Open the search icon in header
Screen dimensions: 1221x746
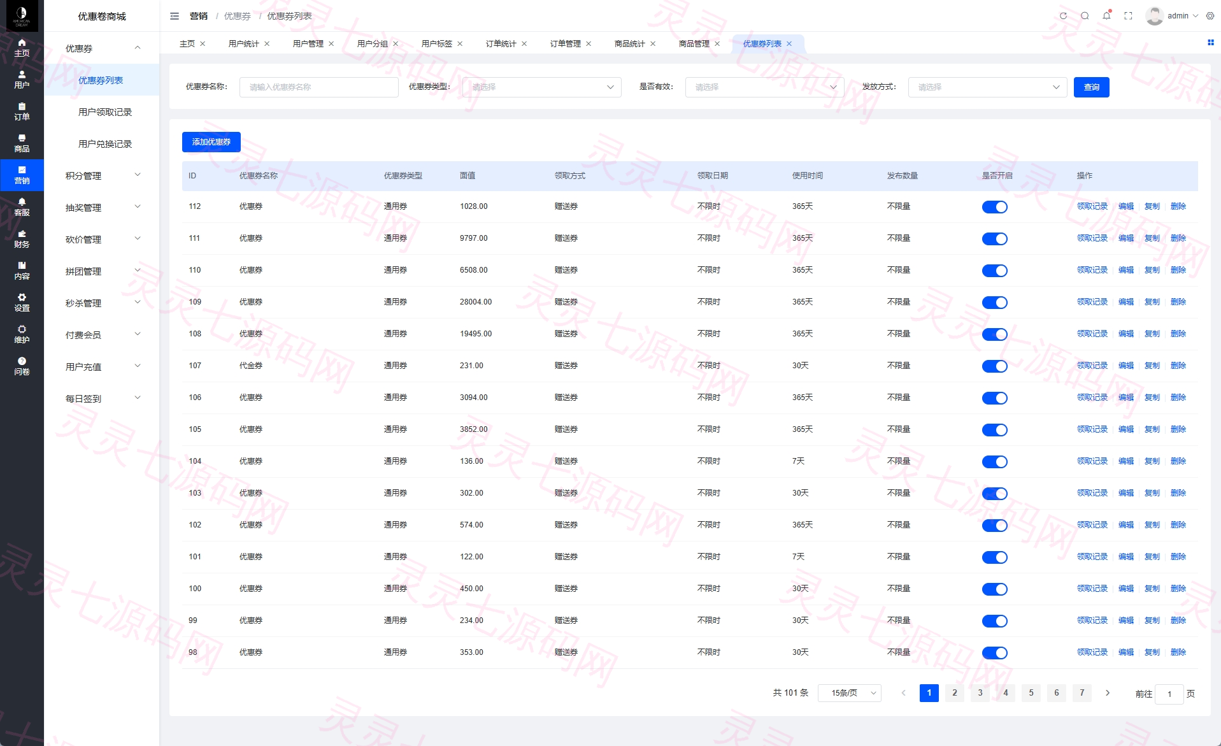click(x=1085, y=16)
